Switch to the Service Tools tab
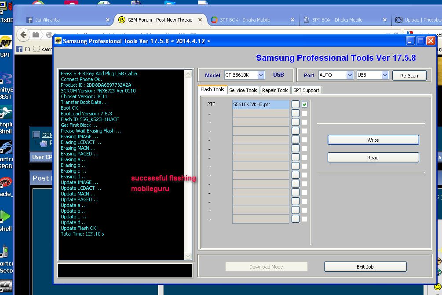Viewport: 442px width, 295px height. 243,90
